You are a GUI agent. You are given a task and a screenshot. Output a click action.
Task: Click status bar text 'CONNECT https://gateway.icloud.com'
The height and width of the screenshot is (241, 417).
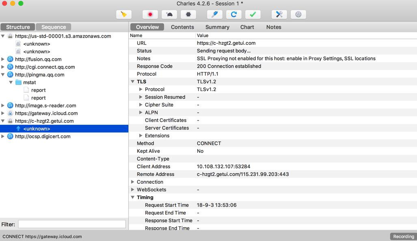(42, 237)
